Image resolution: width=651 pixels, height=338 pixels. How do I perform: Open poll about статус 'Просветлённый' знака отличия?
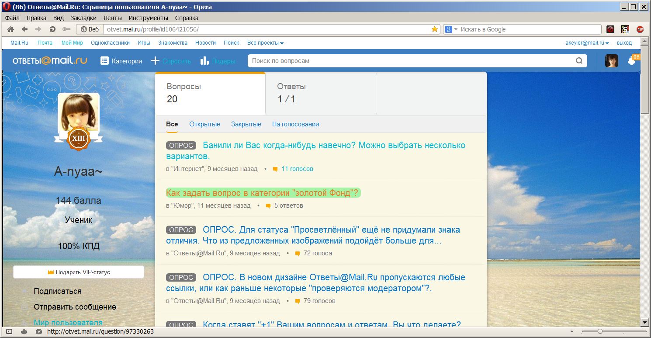pyautogui.click(x=313, y=235)
